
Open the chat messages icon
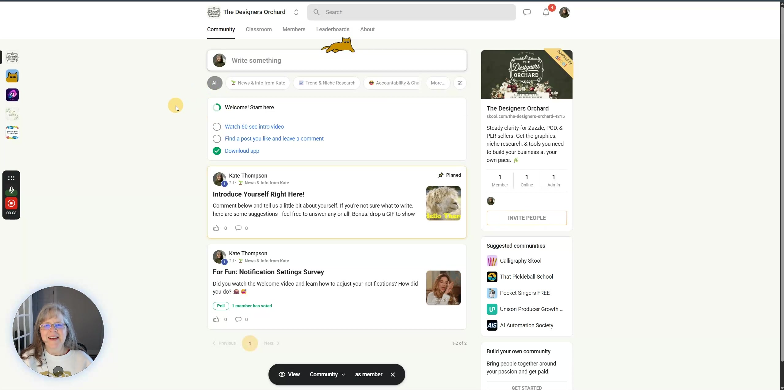coord(527,12)
